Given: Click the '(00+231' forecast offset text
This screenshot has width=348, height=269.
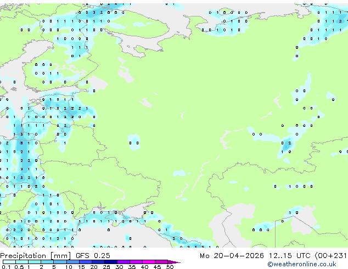Looking at the screenshot, I should [x=330, y=256].
